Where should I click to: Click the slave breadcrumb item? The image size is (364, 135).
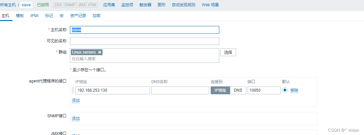(x=26, y=5)
